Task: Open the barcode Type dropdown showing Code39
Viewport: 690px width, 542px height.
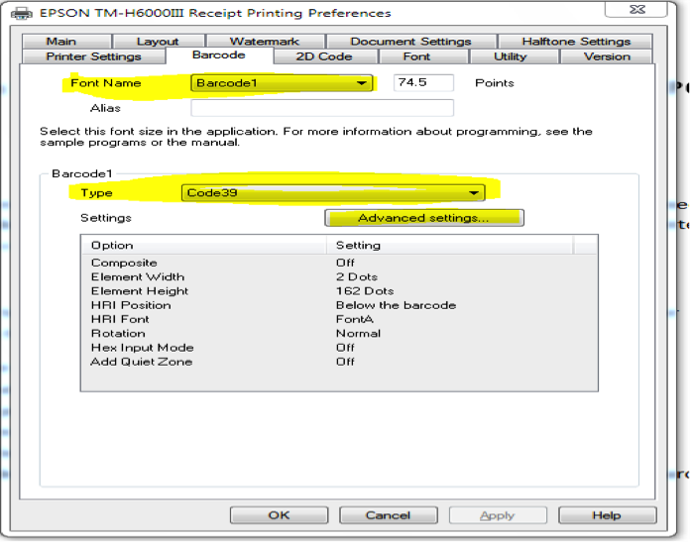Action: [x=333, y=192]
